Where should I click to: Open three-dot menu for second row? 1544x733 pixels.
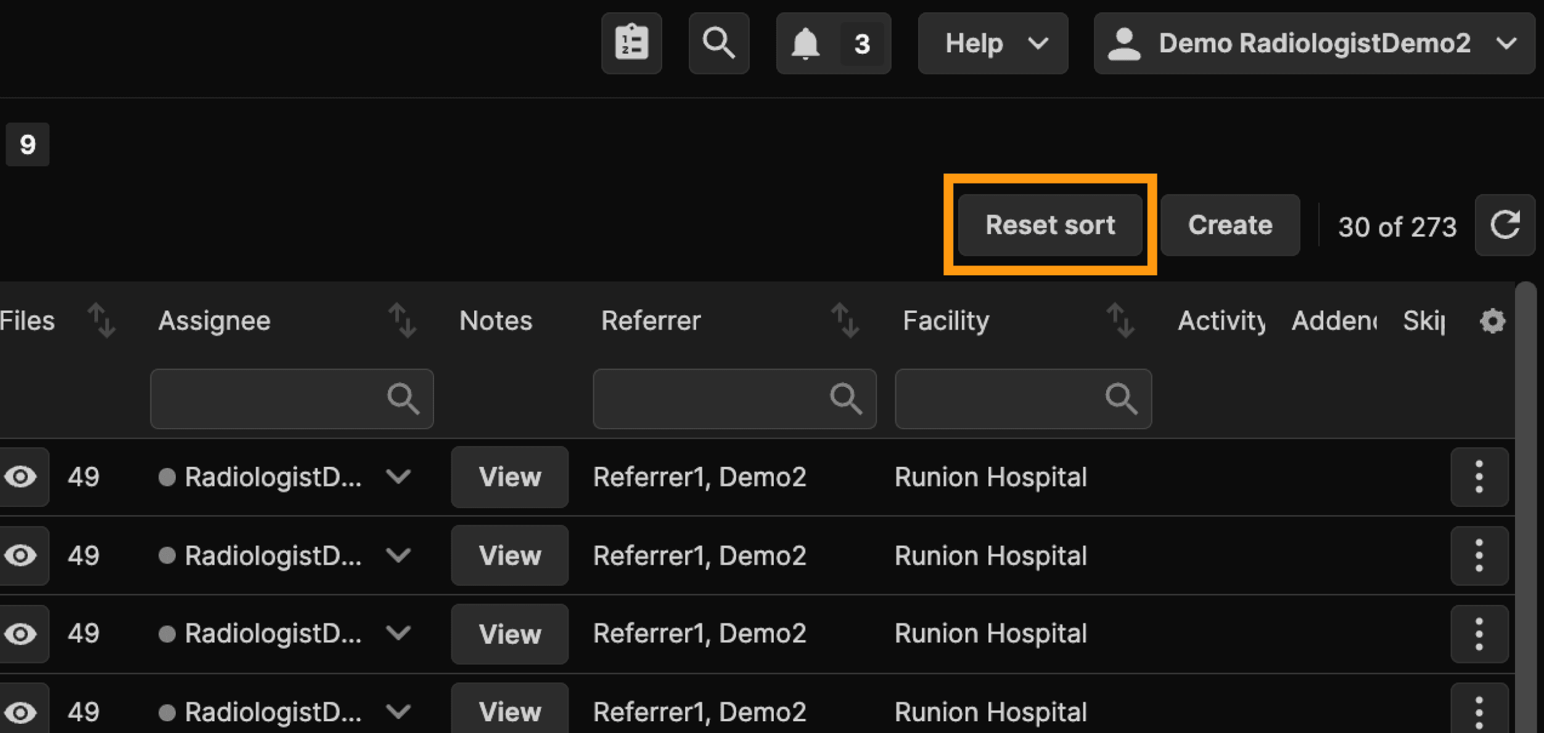[x=1479, y=556]
